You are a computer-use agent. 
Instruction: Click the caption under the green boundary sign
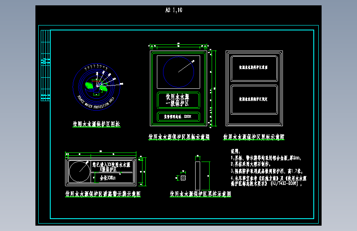179,137
